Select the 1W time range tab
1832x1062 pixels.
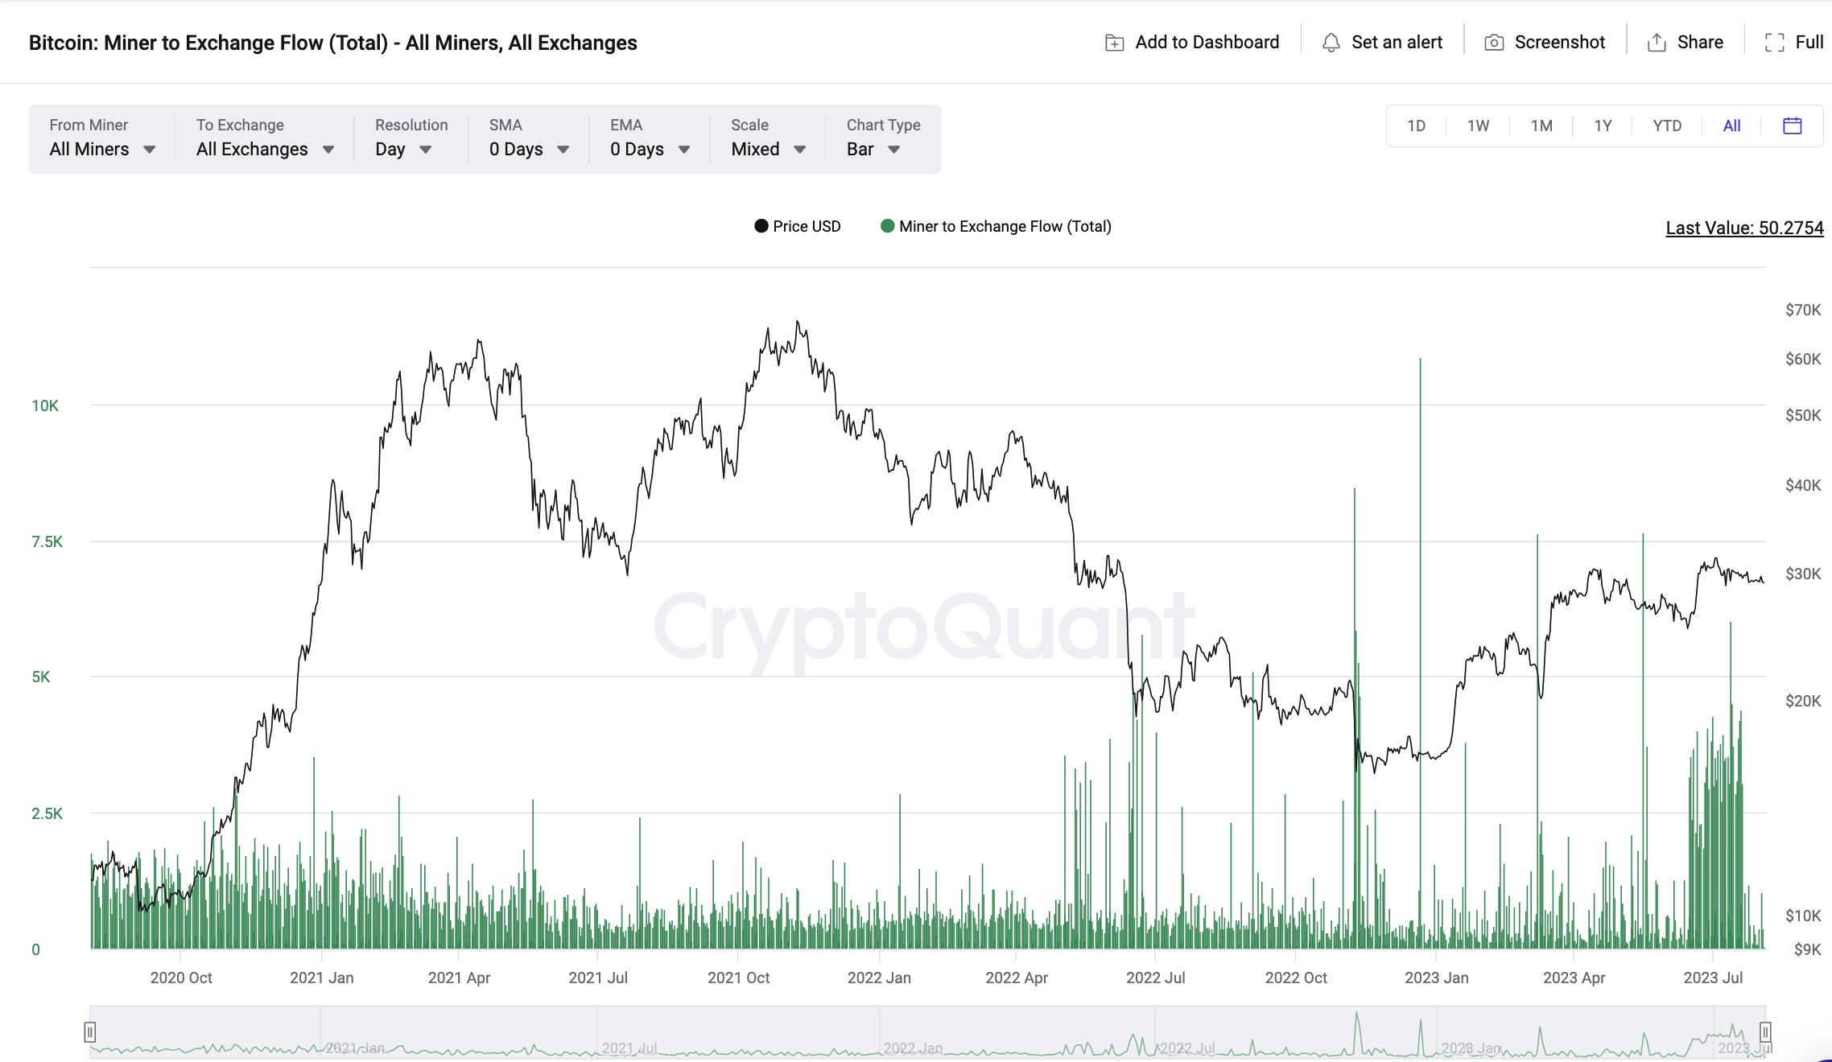[1478, 126]
